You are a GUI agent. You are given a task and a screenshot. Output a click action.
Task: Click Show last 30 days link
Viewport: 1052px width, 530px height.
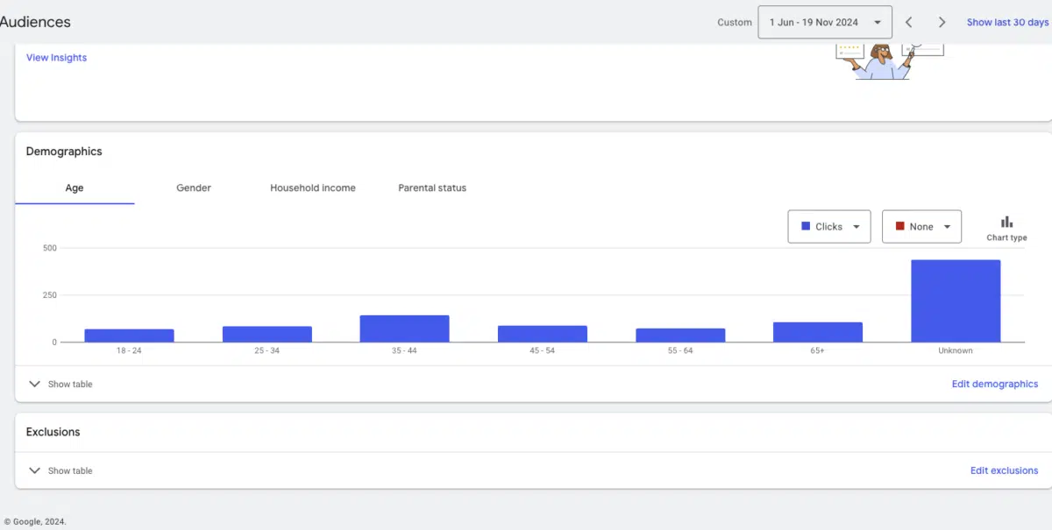click(1007, 23)
